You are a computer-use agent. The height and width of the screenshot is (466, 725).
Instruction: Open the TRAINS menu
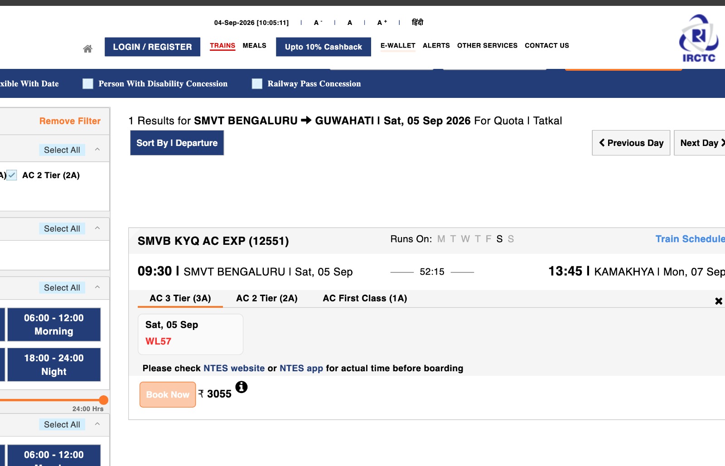(222, 46)
